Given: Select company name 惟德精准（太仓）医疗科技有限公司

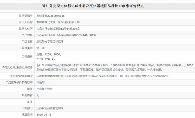Looking at the screenshot, I should click(x=58, y=22).
